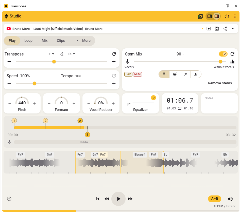Open the Equalizer card
The image size is (240, 212).
tap(140, 104)
